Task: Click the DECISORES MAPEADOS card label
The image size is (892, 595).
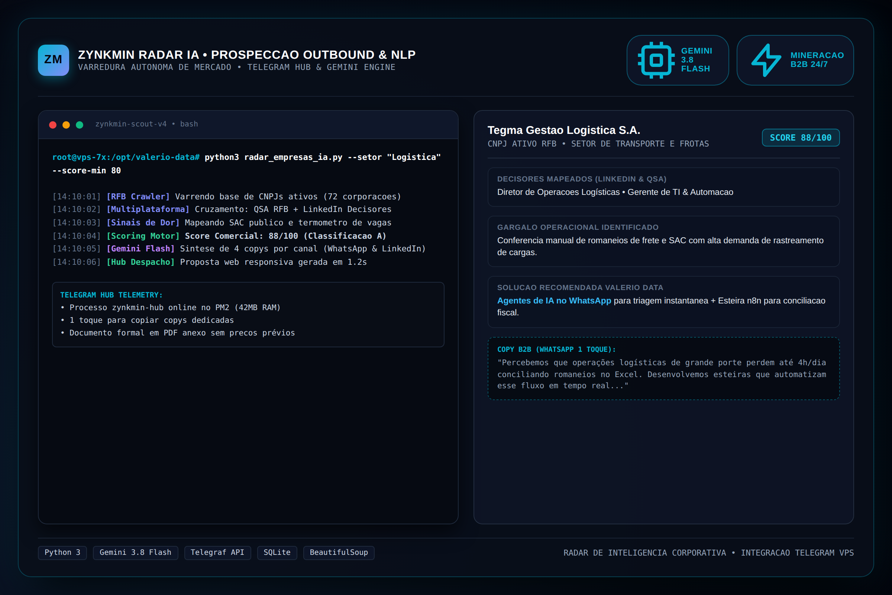Action: tap(582, 179)
